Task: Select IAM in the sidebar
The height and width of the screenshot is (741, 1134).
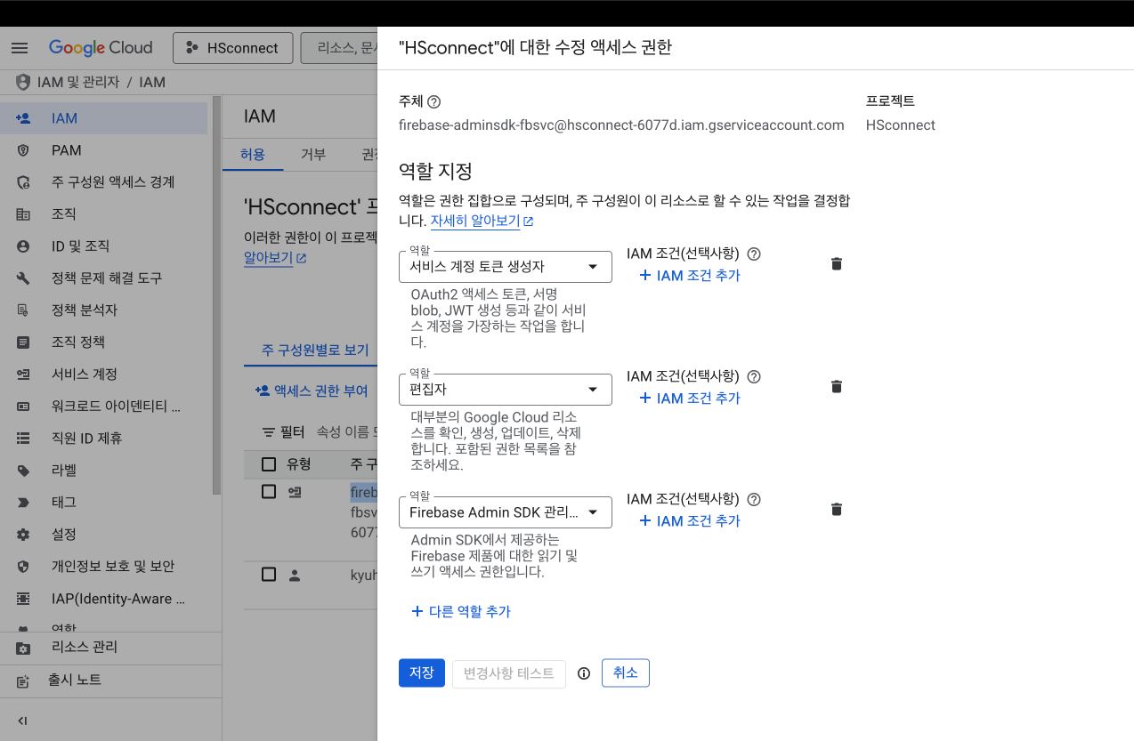Action: (x=103, y=118)
